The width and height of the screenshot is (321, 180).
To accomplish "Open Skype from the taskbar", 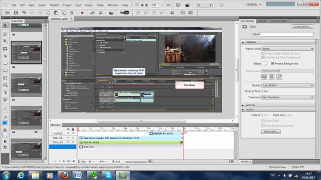I will pos(108,175).
